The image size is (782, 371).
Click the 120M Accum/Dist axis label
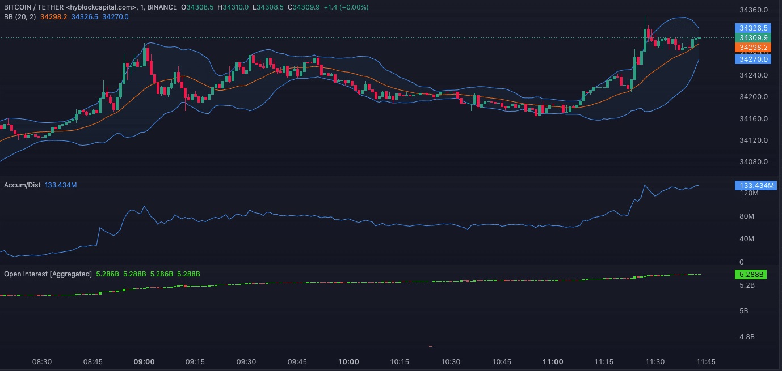tap(750, 193)
